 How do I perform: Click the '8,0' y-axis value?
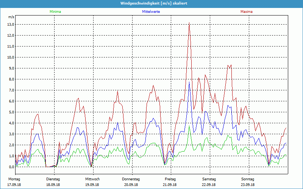pyautogui.click(x=11, y=79)
